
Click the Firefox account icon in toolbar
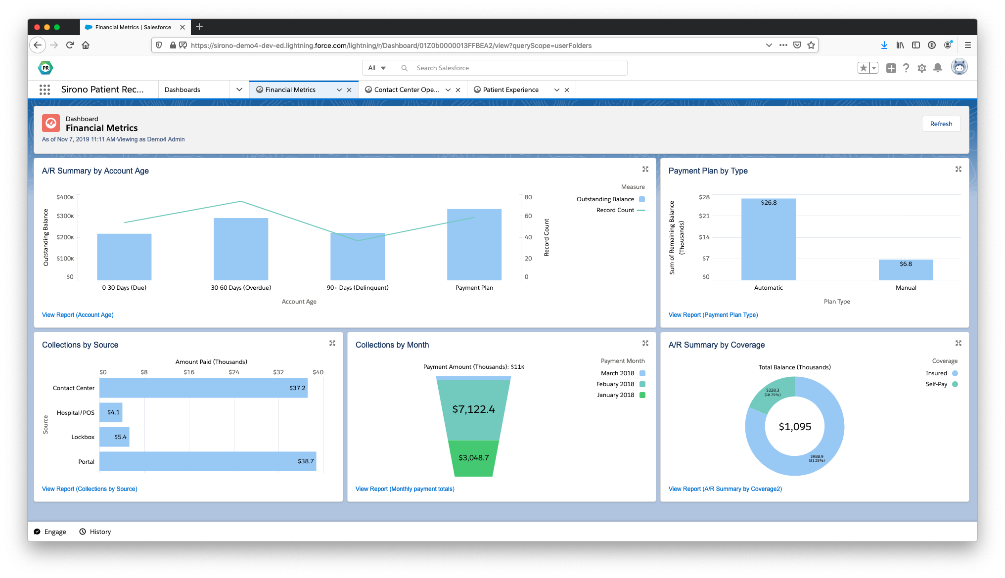[948, 45]
